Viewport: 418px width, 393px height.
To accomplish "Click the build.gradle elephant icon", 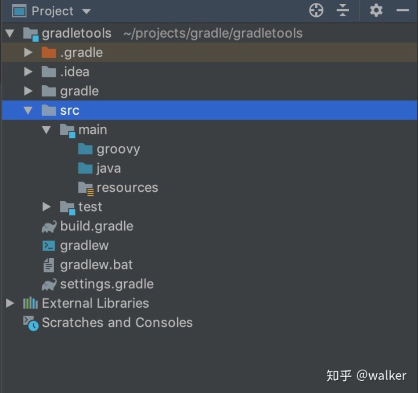I will click(x=49, y=227).
